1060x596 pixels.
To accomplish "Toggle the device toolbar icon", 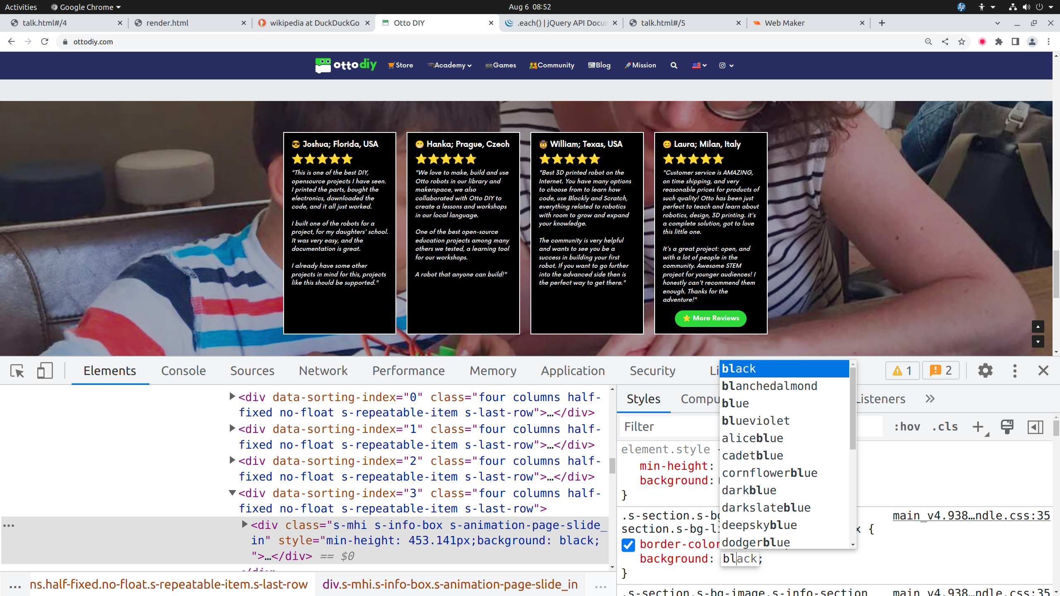I will click(45, 370).
